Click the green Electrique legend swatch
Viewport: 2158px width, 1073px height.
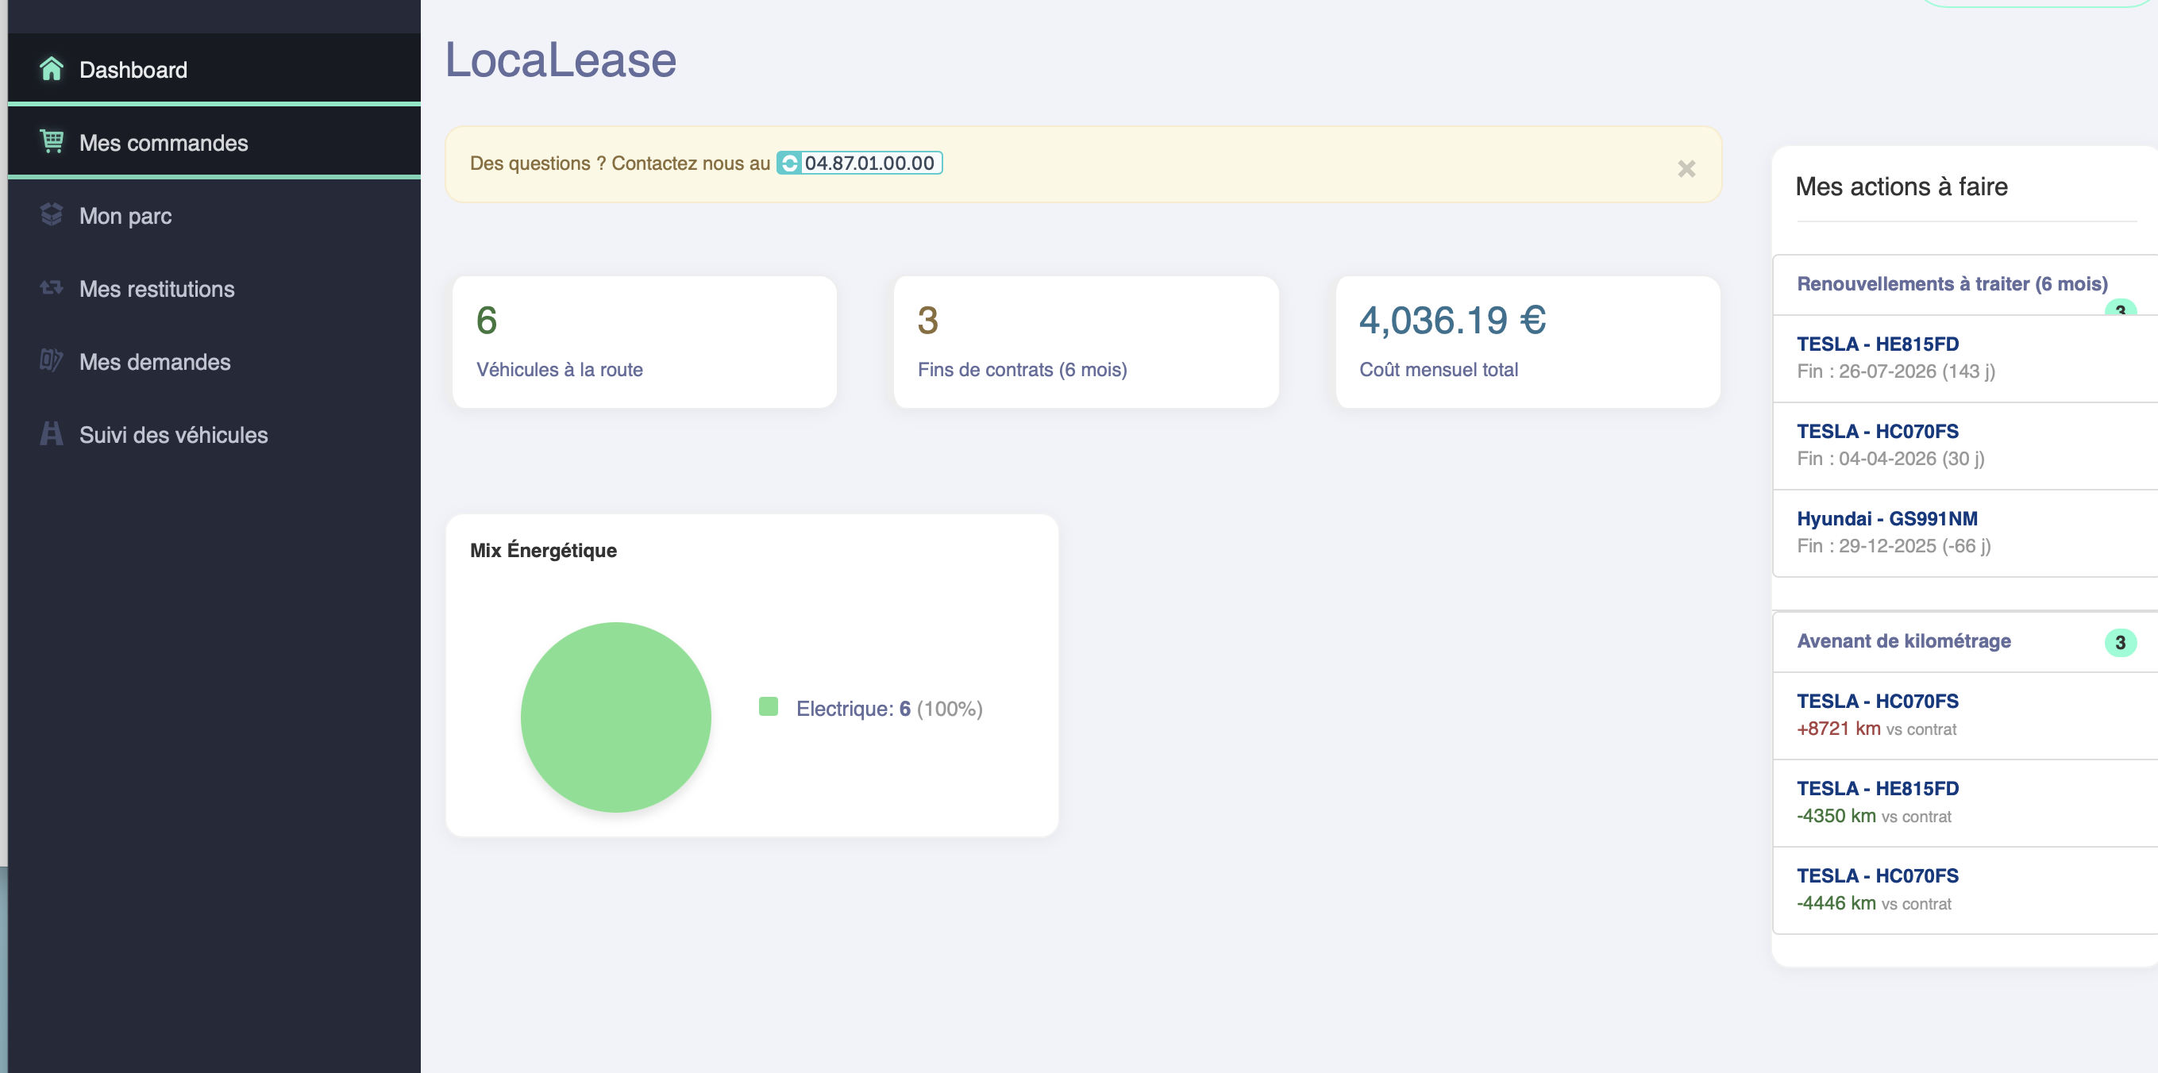(x=769, y=707)
